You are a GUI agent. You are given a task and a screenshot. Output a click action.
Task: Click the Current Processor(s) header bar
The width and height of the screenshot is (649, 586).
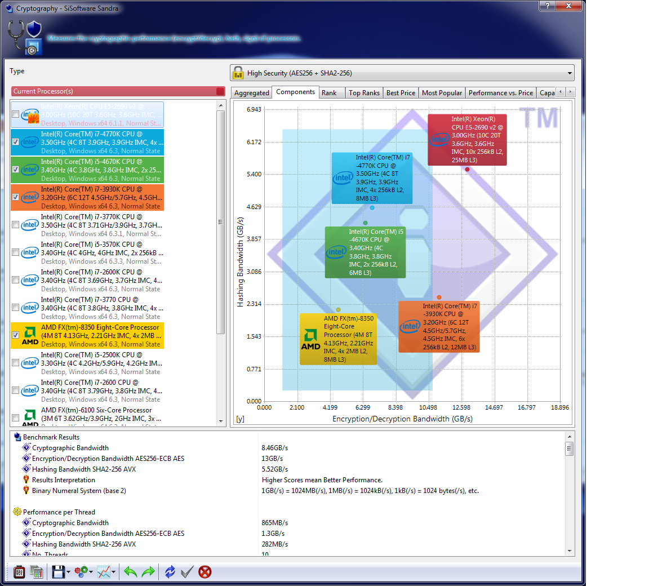pos(118,91)
